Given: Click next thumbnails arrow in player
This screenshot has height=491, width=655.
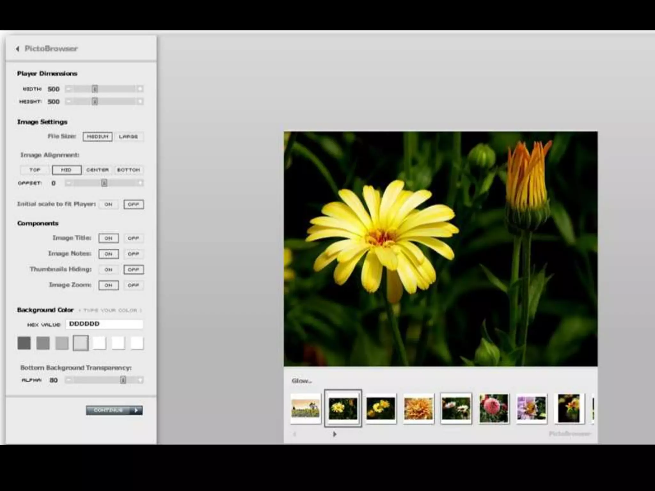Looking at the screenshot, I should [x=335, y=434].
